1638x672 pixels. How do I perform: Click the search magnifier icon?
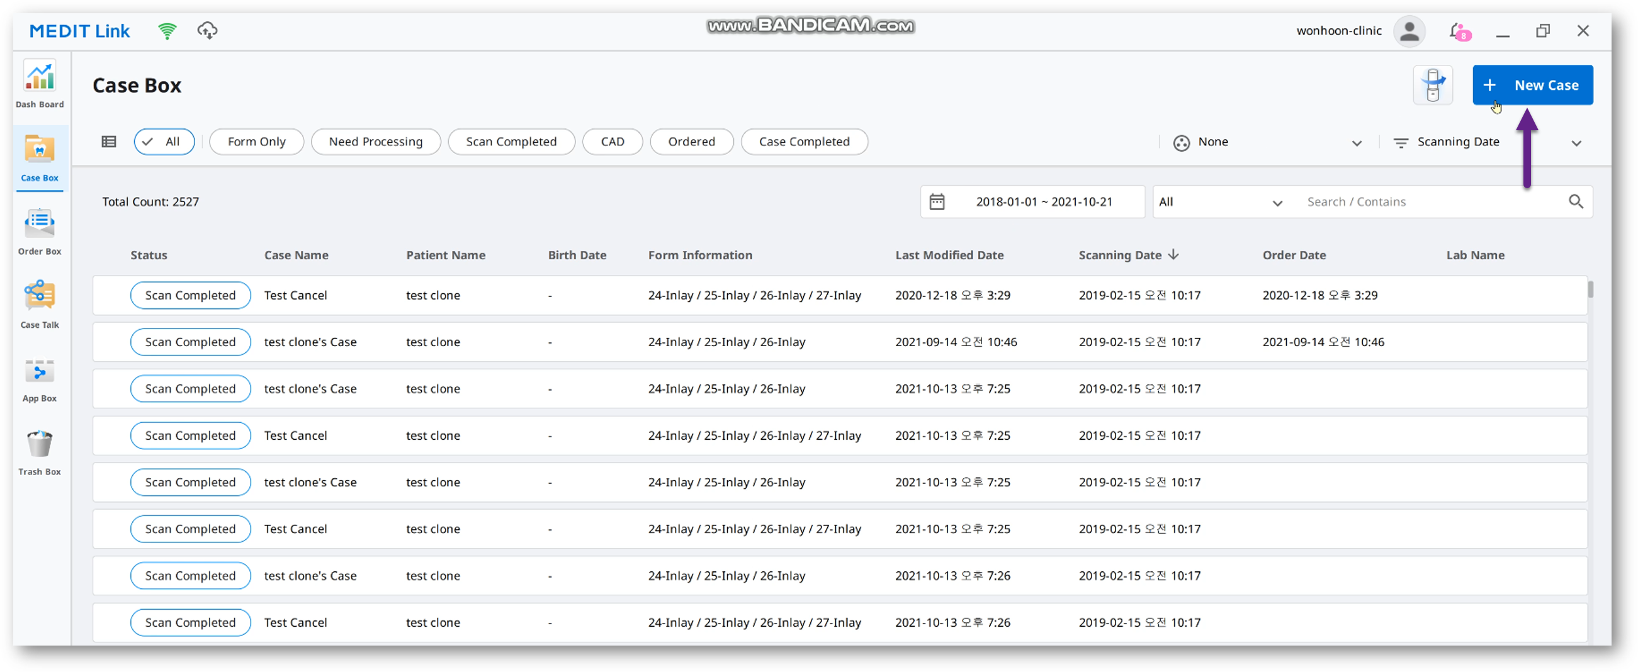coord(1576,201)
